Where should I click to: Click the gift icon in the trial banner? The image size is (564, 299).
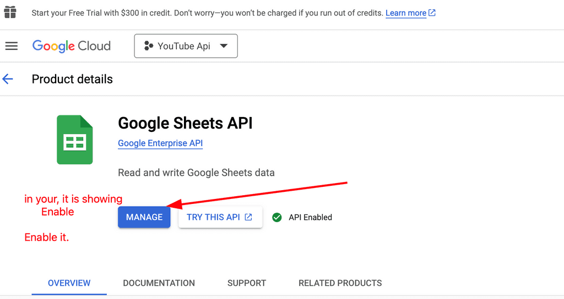pos(10,12)
